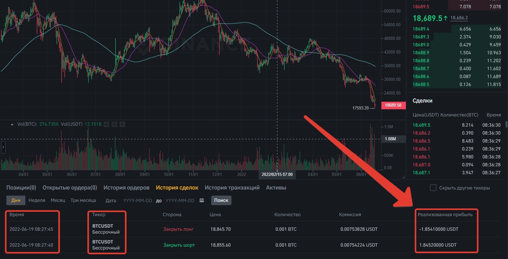Select 'История транзакций' tab
The height and width of the screenshot is (259, 508).
[x=232, y=188]
